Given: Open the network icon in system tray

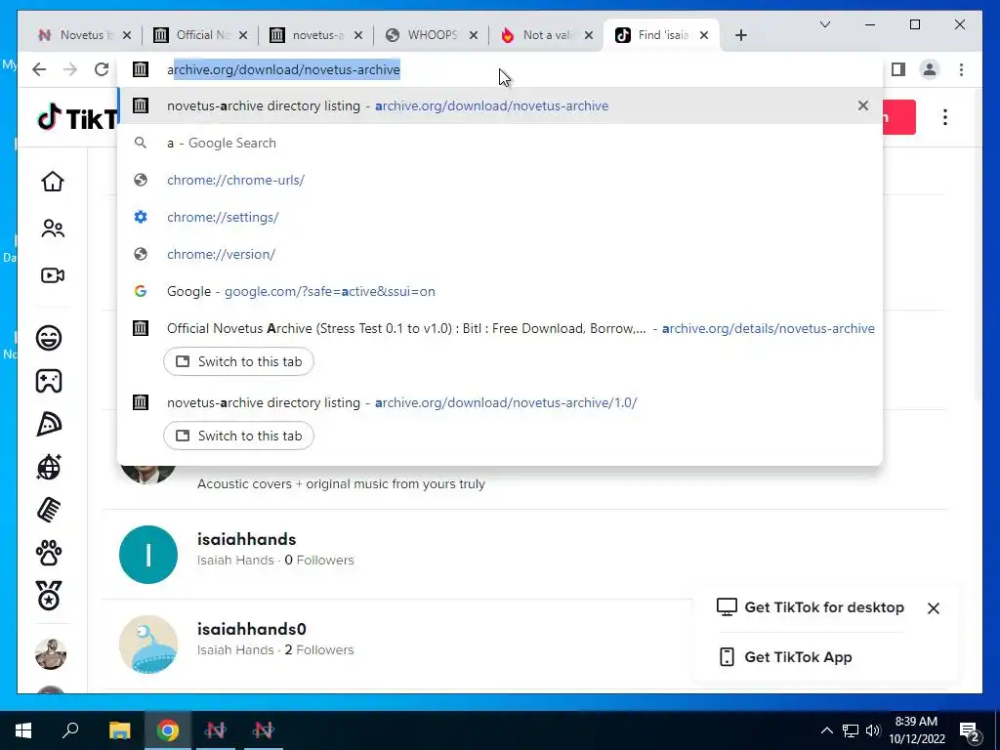Looking at the screenshot, I should click(851, 730).
